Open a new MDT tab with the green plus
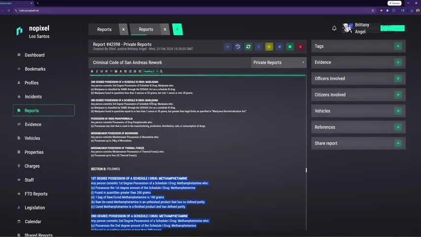This screenshot has width=421, height=237. pyautogui.click(x=177, y=29)
